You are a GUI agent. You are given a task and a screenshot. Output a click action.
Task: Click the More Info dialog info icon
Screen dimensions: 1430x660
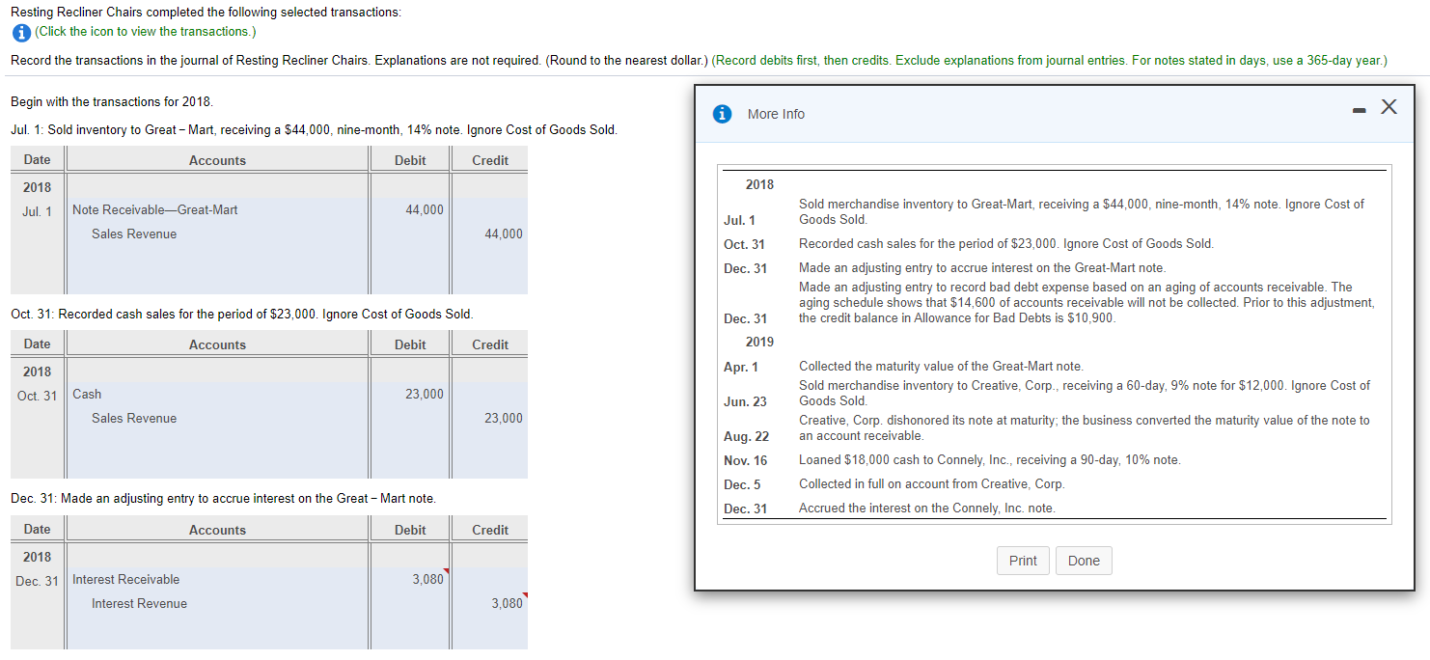pyautogui.click(x=722, y=114)
